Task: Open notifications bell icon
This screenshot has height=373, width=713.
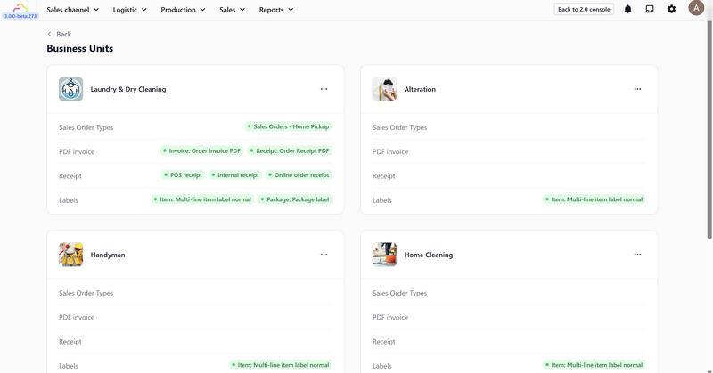Action: [x=627, y=9]
